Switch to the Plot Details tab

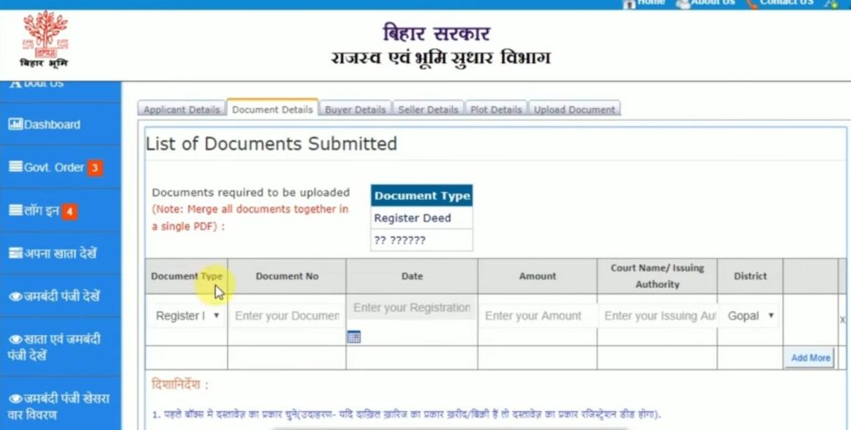(496, 109)
